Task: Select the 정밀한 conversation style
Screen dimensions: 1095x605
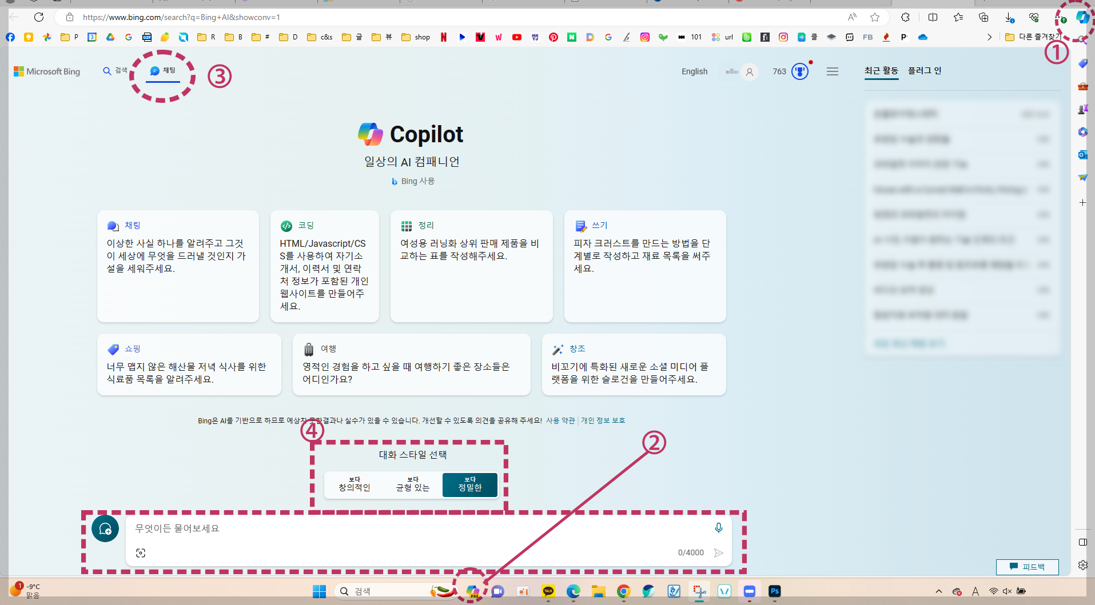Action: [x=470, y=484]
